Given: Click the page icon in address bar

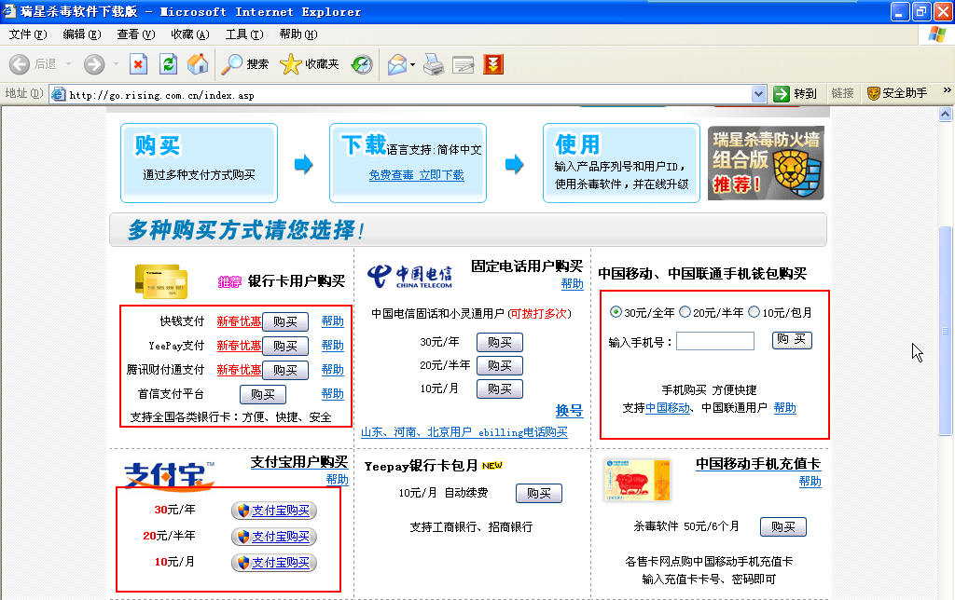Looking at the screenshot, I should tap(59, 94).
